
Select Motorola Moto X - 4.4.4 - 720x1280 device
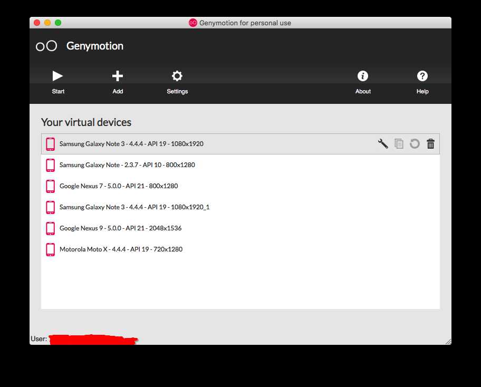click(240, 249)
